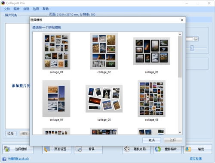Click the CollageIt Pro app icon in title bar
This screenshot has width=215, height=163.
(3, 3)
